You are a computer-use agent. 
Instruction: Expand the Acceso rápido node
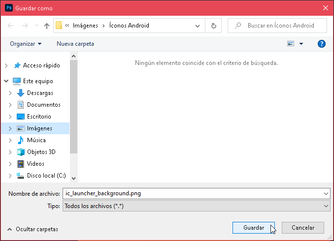pyautogui.click(x=6, y=65)
